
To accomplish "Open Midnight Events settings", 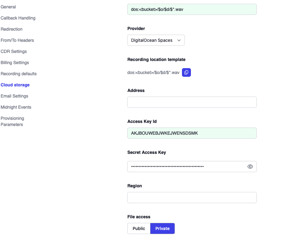I will coord(16,107).
